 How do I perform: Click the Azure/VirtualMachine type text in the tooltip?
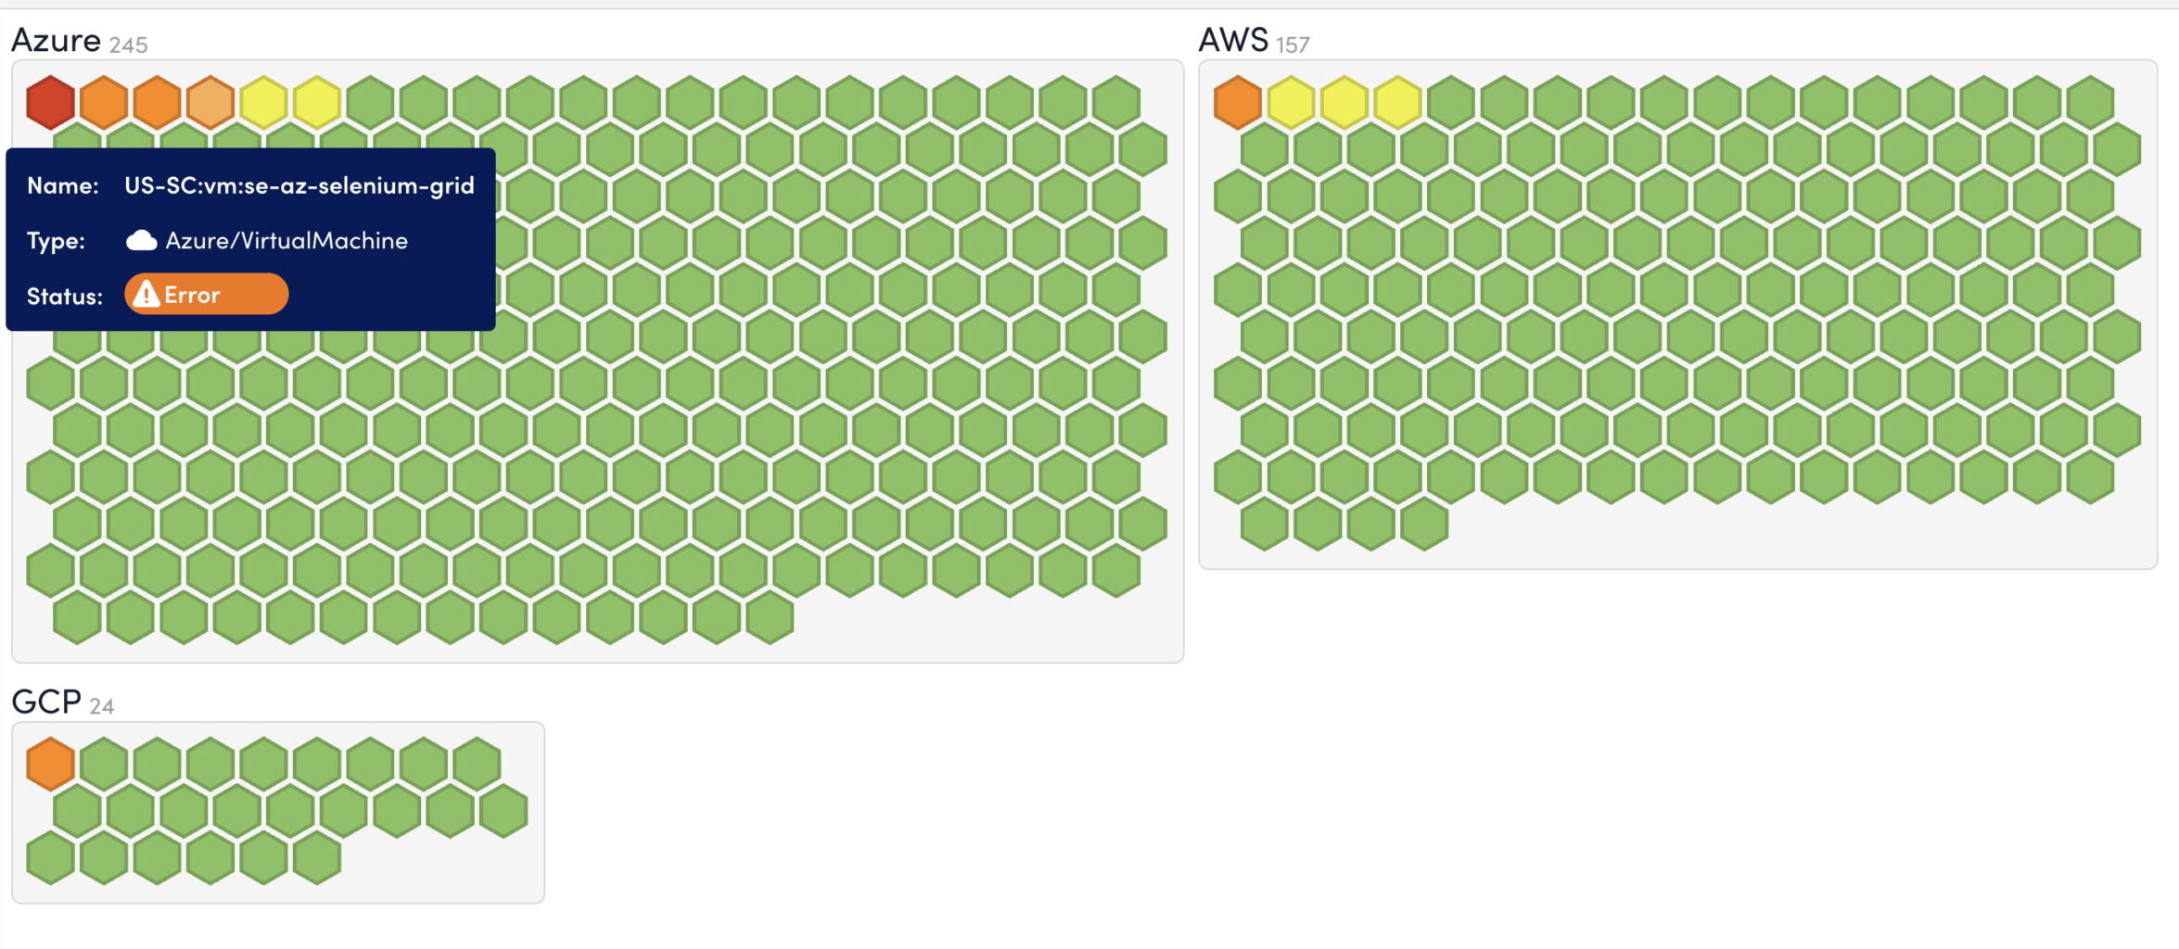[287, 241]
